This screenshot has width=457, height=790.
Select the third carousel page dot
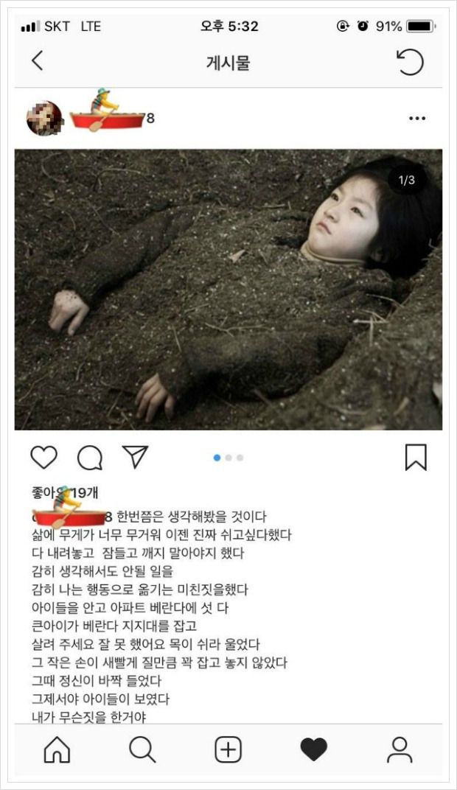(x=240, y=458)
